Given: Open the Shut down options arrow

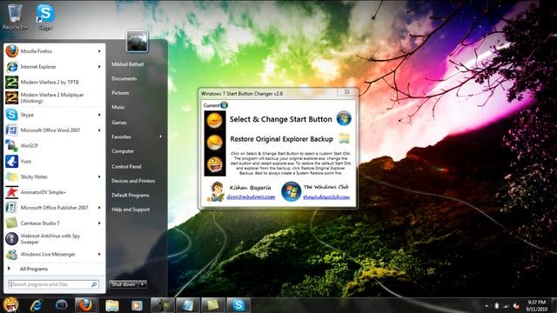Looking at the screenshot, I should tap(143, 284).
